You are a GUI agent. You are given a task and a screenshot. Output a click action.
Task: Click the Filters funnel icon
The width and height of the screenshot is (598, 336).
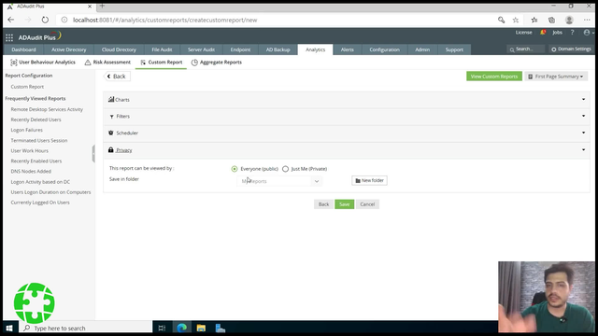[111, 117]
